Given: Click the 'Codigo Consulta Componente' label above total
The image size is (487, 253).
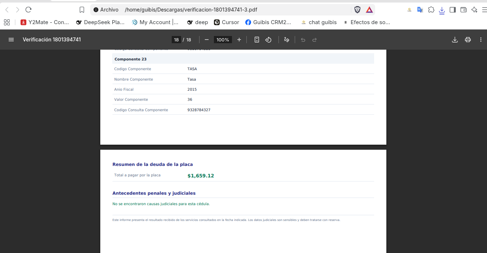Looking at the screenshot, I should click(141, 110).
